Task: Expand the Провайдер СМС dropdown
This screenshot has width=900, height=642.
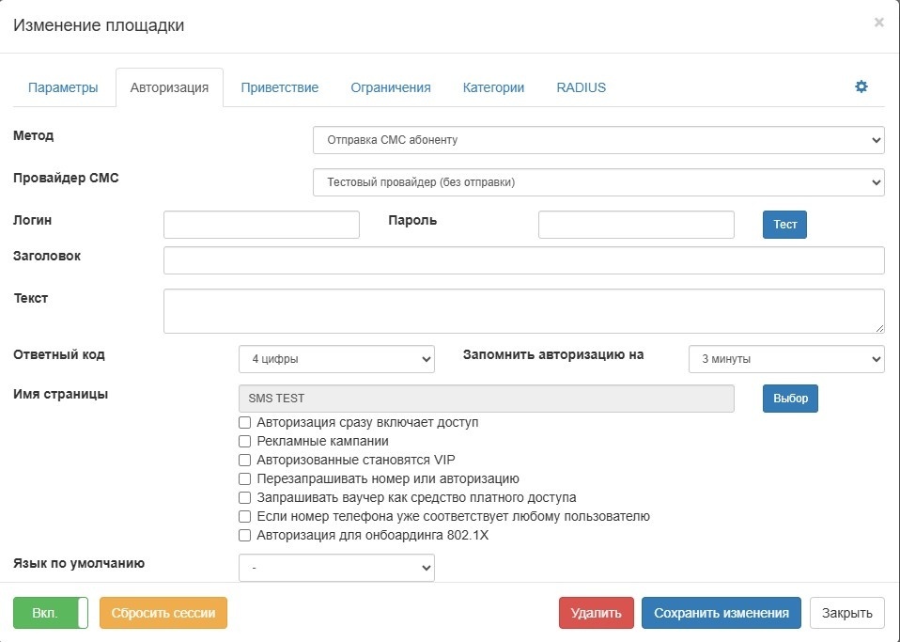Action: [x=598, y=181]
